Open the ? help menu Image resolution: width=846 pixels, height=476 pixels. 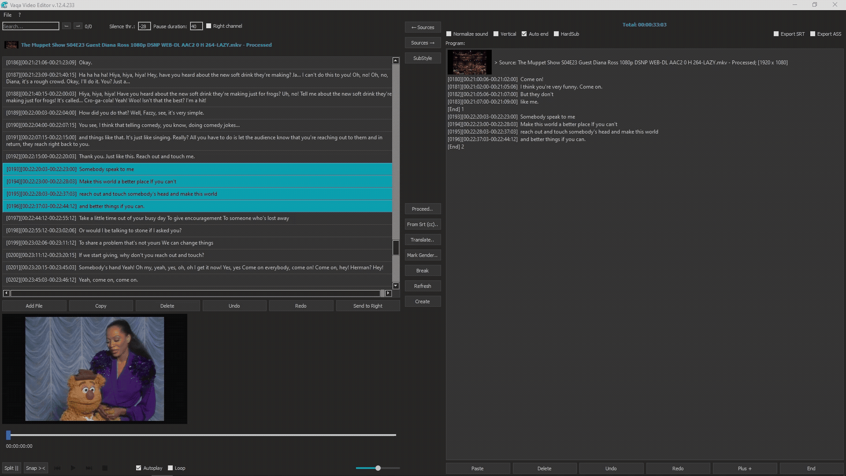click(x=19, y=15)
